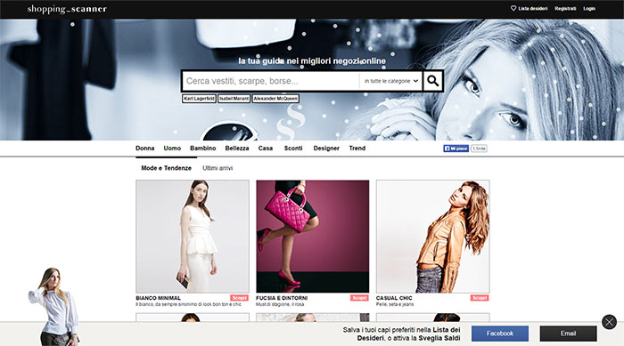624x346 pixels.
Task: Switch to the Ultimi arrivi tab
Action: [x=218, y=168]
